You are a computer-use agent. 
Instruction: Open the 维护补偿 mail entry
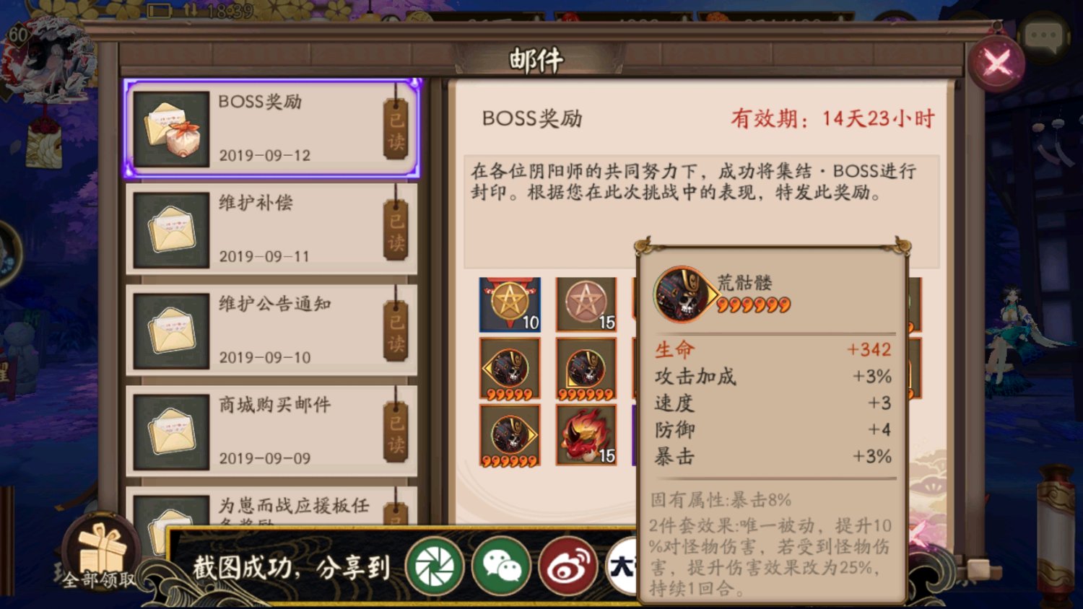point(271,229)
